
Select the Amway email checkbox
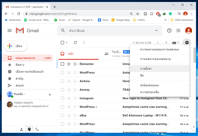tap(62, 90)
